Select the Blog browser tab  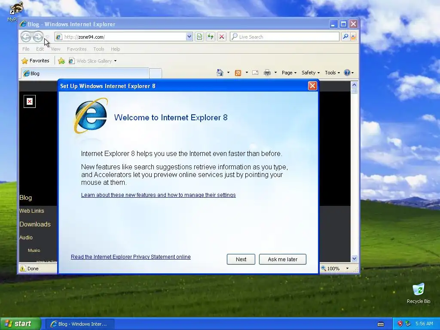[85, 73]
